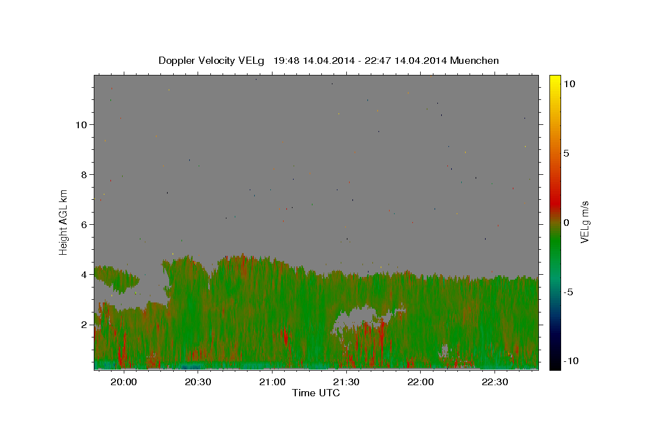Click the height axis label 6
The height and width of the screenshot is (444, 666).
(x=84, y=225)
